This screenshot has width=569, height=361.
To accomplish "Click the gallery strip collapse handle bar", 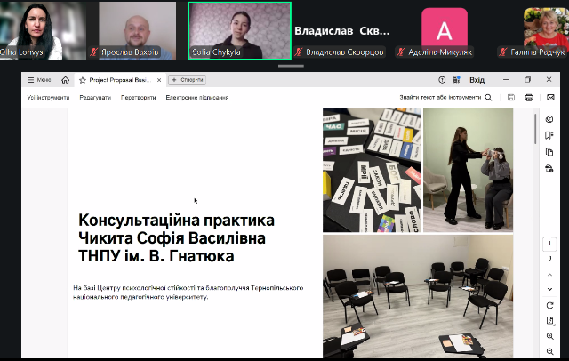I will tap(291, 66).
